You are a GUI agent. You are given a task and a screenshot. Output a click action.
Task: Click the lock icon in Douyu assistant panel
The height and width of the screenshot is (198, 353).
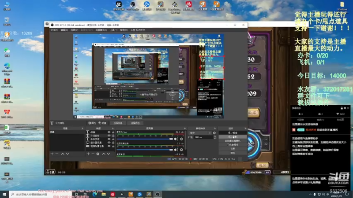[x=342, y=108]
